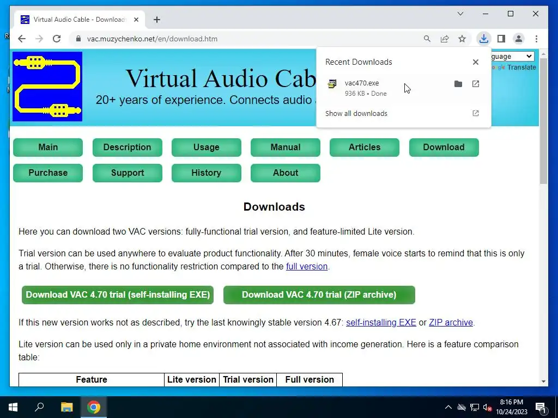Open the Windows Start menu

13,407
